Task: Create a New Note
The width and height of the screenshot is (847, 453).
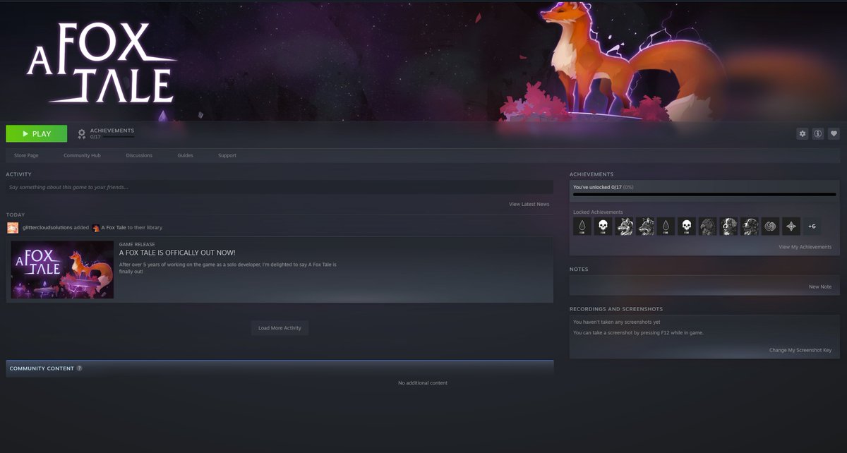Action: coord(820,286)
